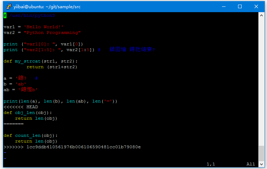The width and height of the screenshot is (267, 169).
Task: Click the <<<<<<< HEAD conflict marker
Action: point(21,107)
